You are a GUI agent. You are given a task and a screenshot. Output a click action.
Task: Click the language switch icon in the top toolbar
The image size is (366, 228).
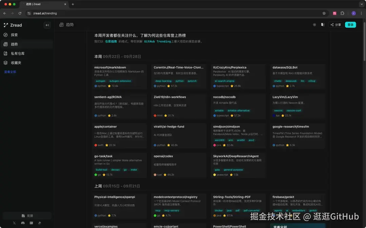[323, 25]
